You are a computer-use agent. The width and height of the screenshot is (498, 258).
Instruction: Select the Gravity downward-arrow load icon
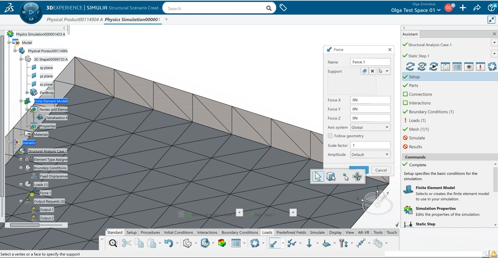point(309,243)
